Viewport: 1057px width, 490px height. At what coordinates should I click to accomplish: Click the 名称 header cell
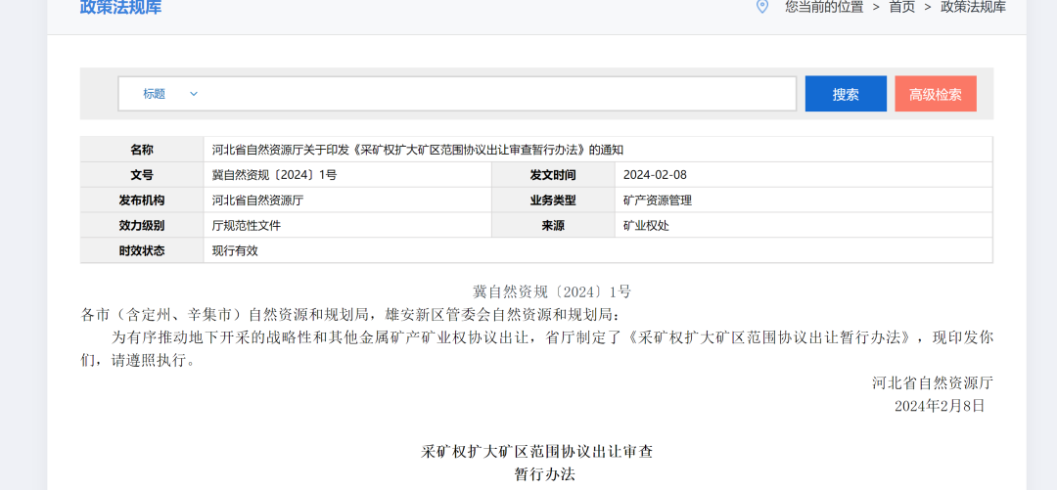pyautogui.click(x=142, y=150)
